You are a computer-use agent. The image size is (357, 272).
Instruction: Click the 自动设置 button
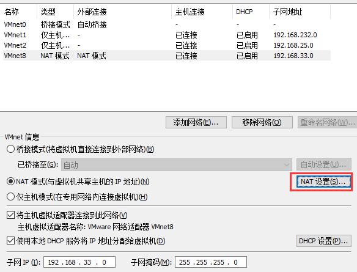tap(323, 165)
